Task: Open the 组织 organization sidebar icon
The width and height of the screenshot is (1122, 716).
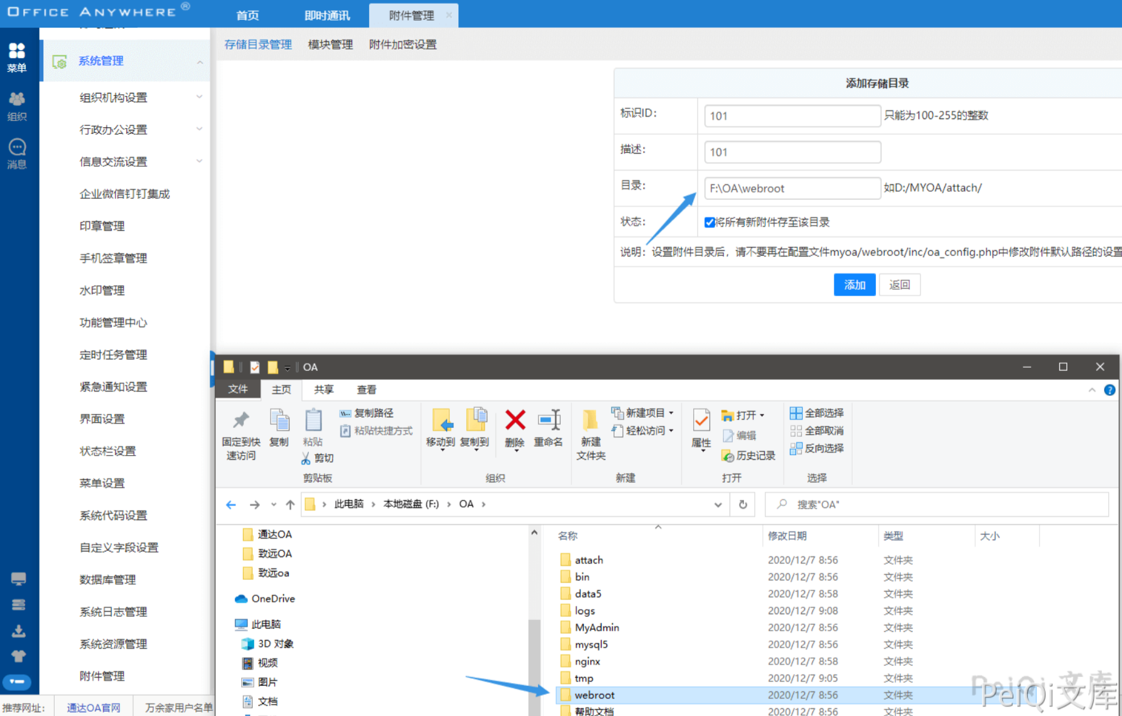Action: [x=17, y=105]
